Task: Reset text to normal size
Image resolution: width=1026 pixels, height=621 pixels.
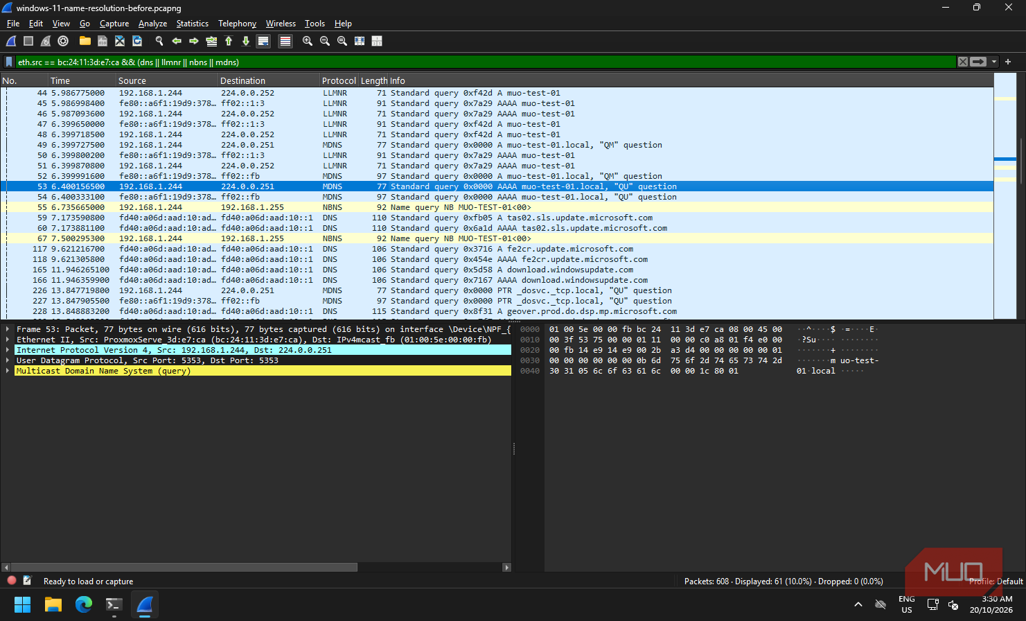Action: (x=342, y=42)
